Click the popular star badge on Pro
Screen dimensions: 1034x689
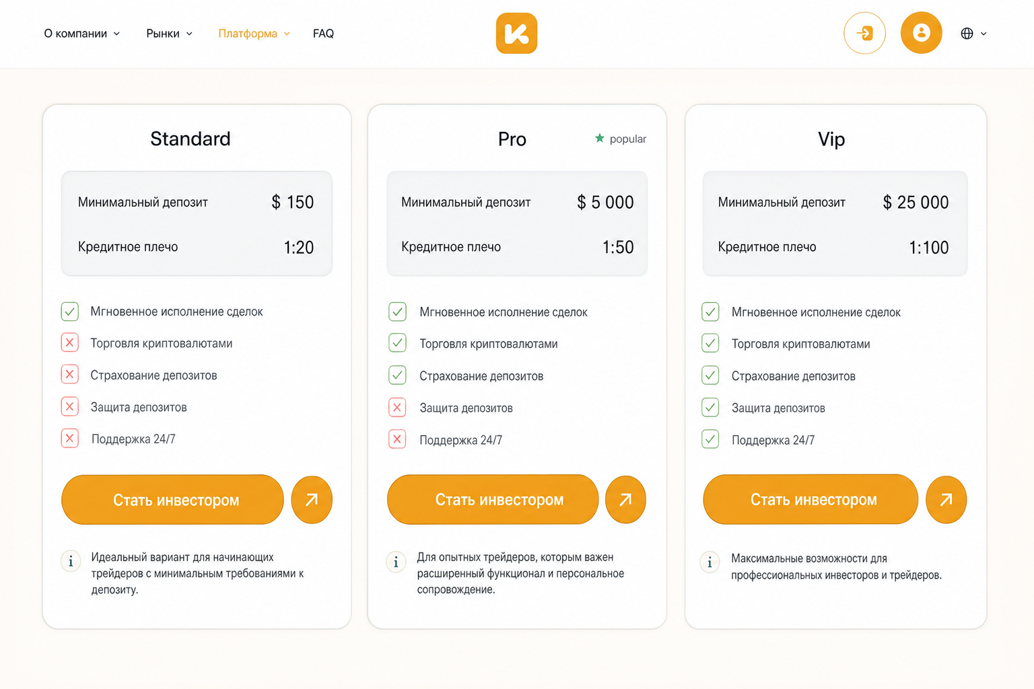tap(620, 139)
